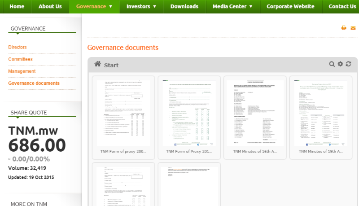Open the settings gear in document viewer

(340, 64)
